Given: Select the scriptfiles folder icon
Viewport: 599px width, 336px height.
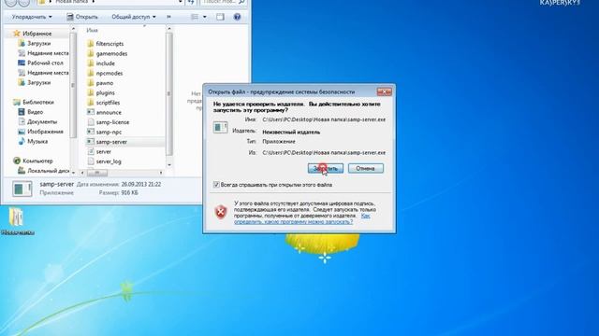Looking at the screenshot, I should click(x=90, y=103).
